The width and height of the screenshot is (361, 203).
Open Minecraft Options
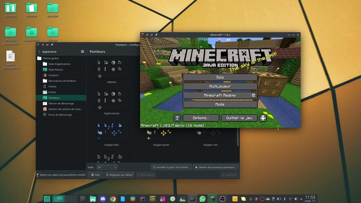coord(201,118)
